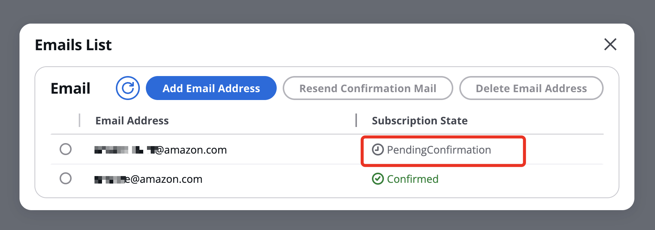The height and width of the screenshot is (230, 655).
Task: Click the Emails List dialog title
Action: tap(73, 45)
